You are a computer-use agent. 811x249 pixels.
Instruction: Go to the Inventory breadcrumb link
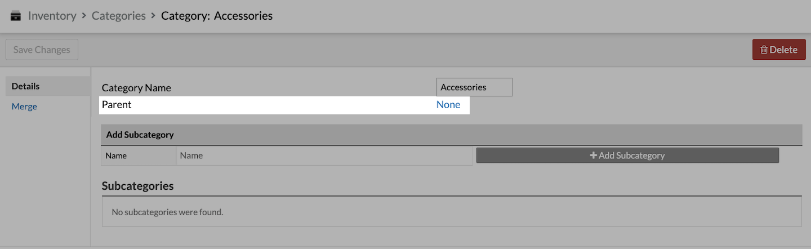(x=52, y=16)
